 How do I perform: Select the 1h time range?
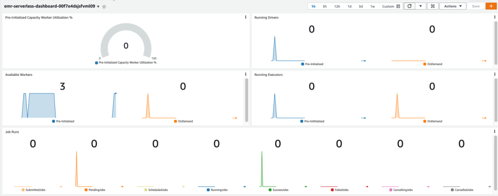click(x=314, y=6)
